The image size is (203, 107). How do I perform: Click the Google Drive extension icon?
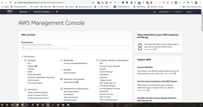point(103,3)
